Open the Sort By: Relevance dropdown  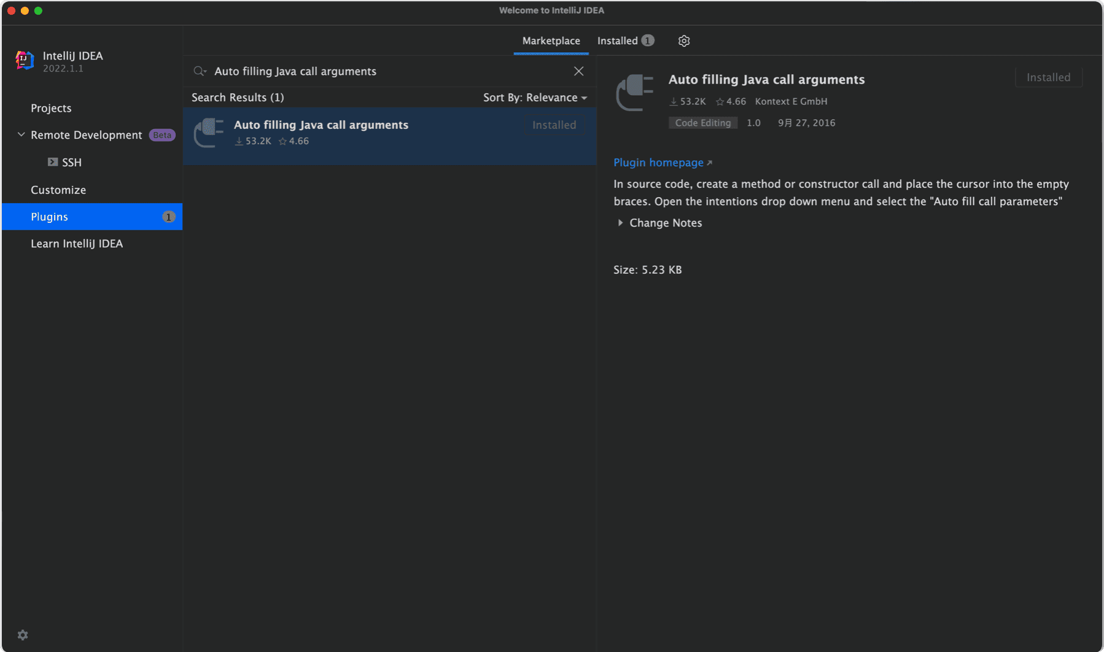[535, 98]
